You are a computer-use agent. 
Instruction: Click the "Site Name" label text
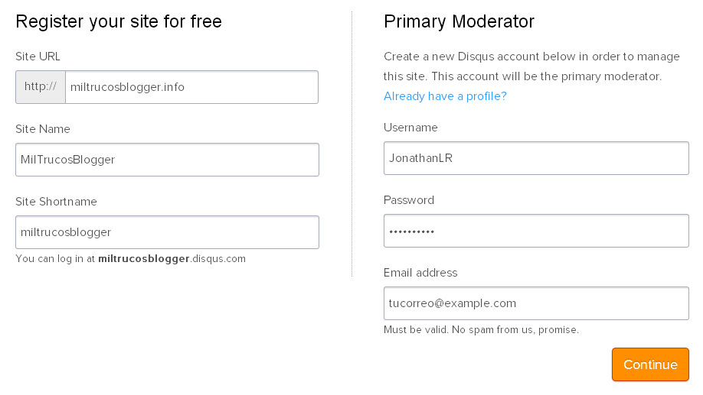43,129
